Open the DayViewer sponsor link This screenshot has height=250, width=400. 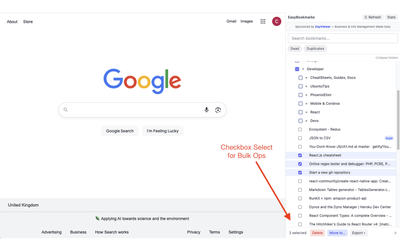click(322, 27)
